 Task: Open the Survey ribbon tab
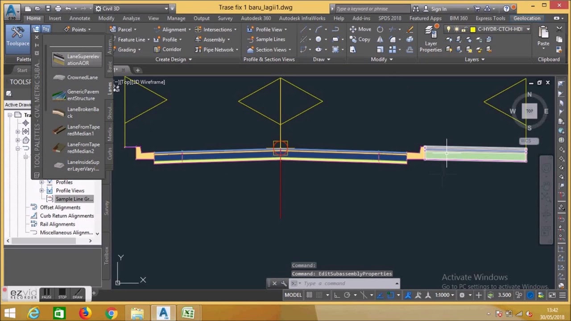[225, 18]
